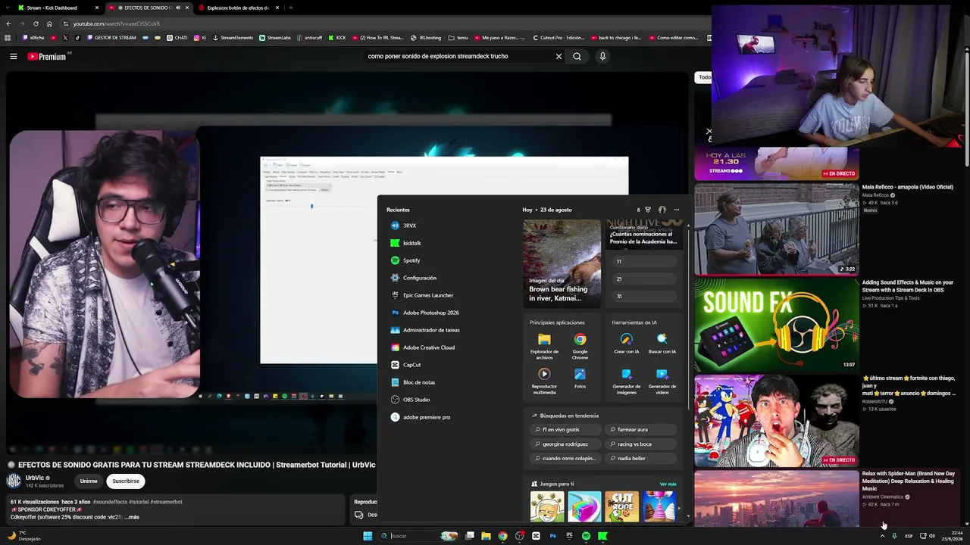Open a new Chrome tab

point(291,8)
